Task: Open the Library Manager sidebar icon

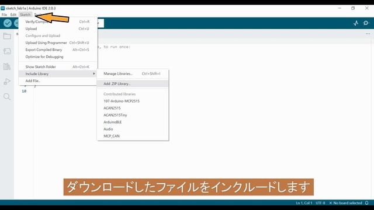Action: click(7, 66)
